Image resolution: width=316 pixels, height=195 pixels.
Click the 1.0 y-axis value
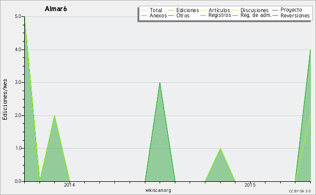(18, 148)
